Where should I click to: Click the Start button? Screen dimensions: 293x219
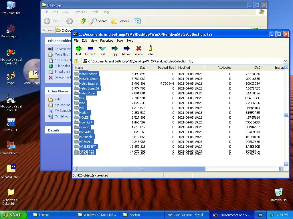coord(13,215)
